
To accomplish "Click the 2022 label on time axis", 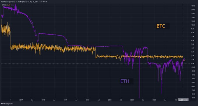I will point(132,100).
